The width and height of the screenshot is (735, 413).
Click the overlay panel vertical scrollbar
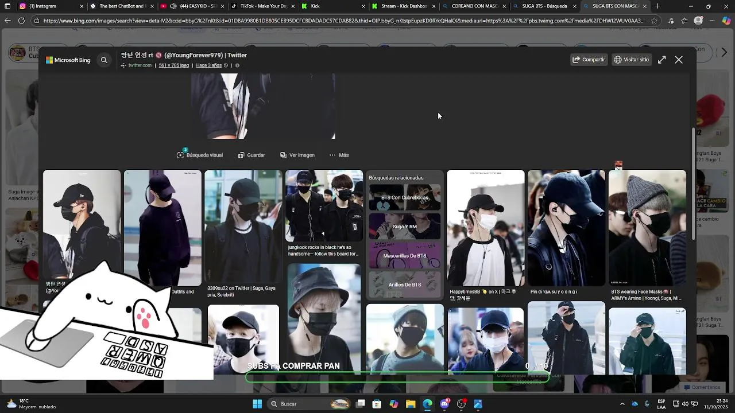click(x=693, y=184)
